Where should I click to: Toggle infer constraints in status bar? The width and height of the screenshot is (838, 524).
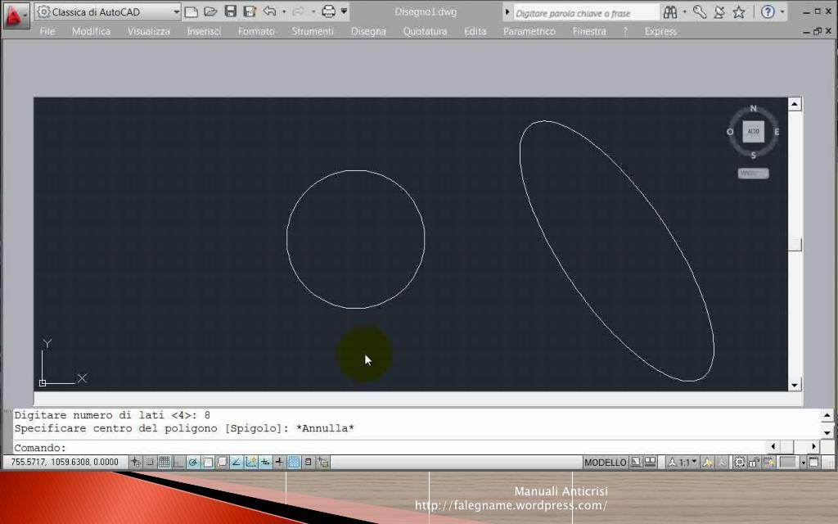point(136,463)
